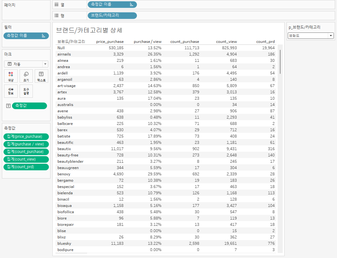Screen dimensions: 337x258
Task: Select the green 측정값 pill in marks card
Action: [29, 106]
